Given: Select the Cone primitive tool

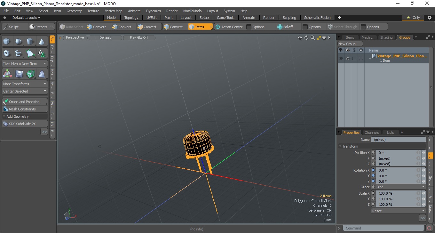Looking at the screenshot, I should point(42,42).
